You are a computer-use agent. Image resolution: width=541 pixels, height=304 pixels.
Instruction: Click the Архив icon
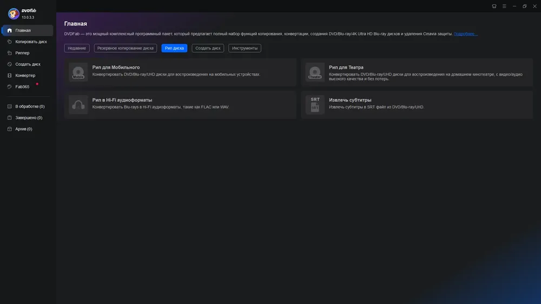pyautogui.click(x=10, y=129)
